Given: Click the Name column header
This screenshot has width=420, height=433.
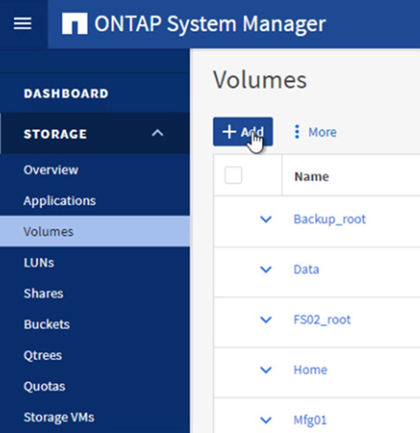Looking at the screenshot, I should coord(312,176).
